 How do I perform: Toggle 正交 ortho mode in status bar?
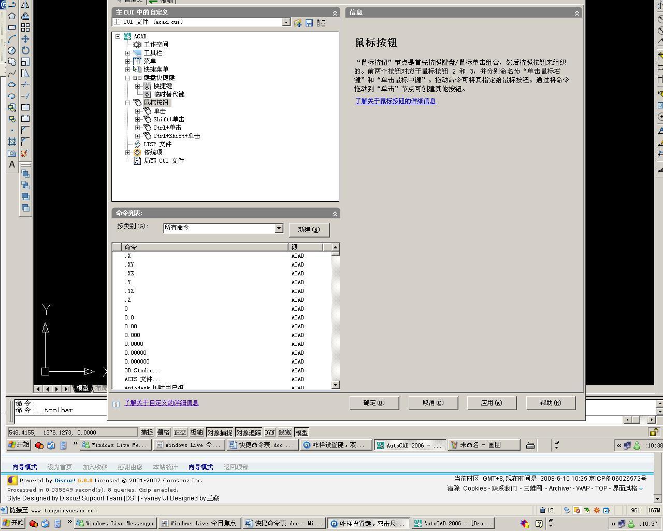[x=180, y=432]
